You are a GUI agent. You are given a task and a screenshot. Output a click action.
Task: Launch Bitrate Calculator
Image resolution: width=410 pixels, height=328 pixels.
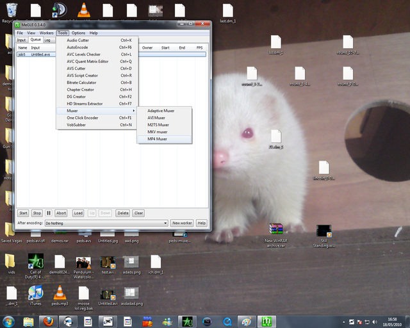pyautogui.click(x=97, y=83)
